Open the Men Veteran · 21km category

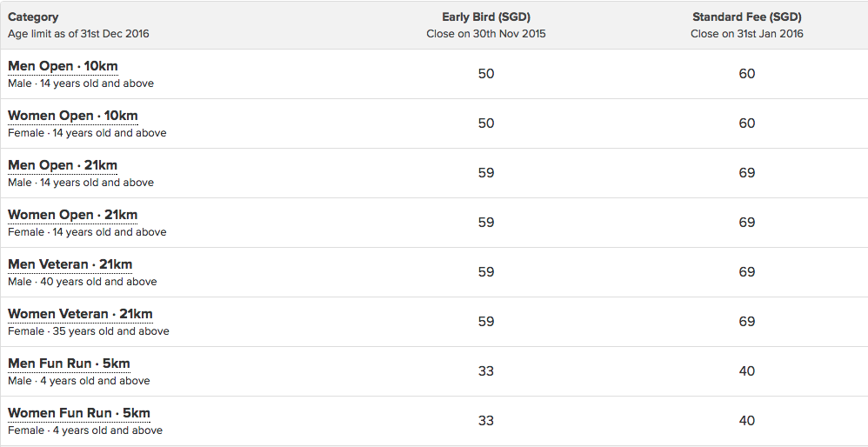[70, 264]
